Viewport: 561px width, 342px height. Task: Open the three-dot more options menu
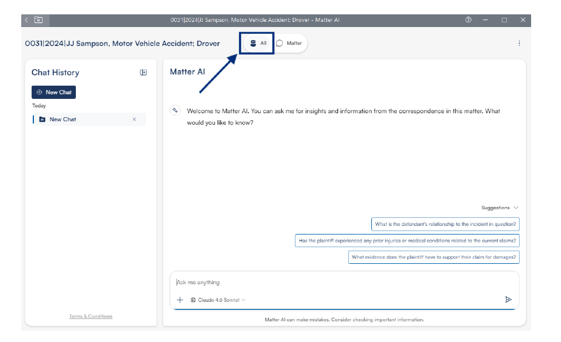[519, 43]
